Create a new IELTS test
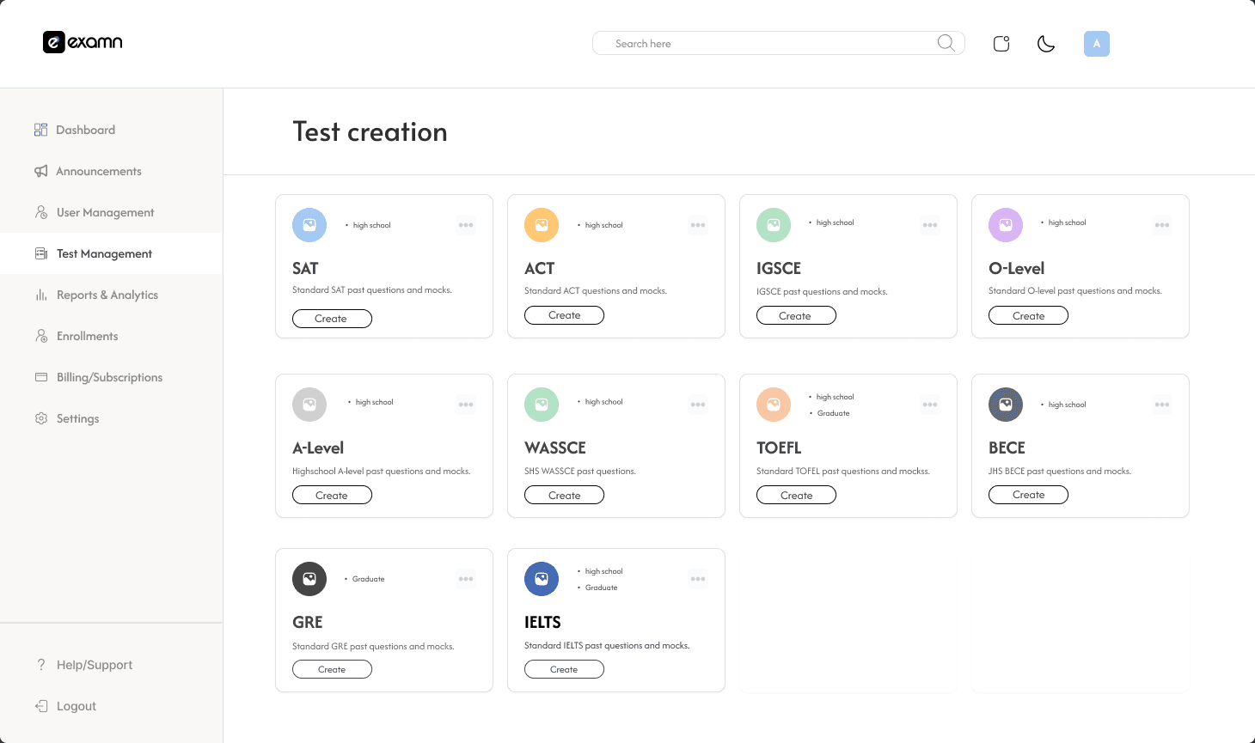 coord(564,668)
